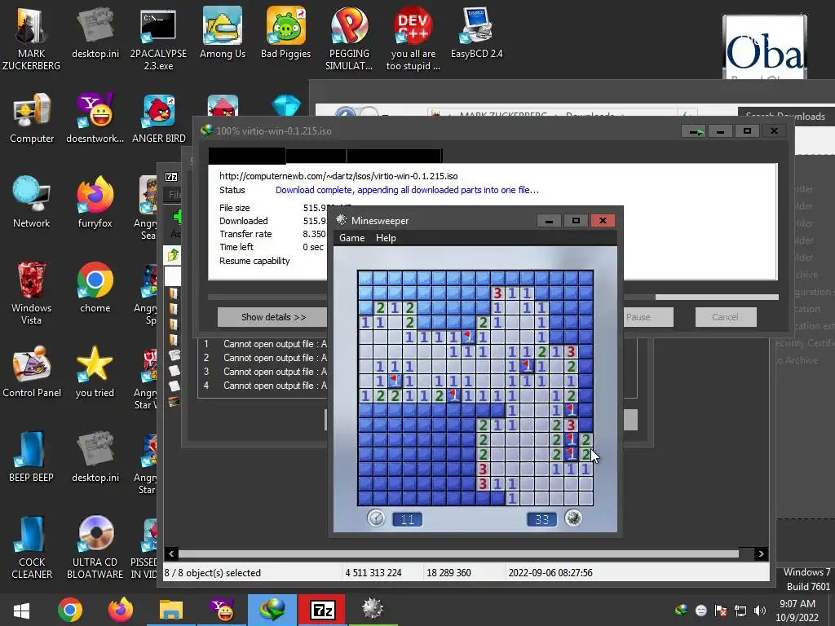Click the download window's green arrow title button

tap(695, 131)
